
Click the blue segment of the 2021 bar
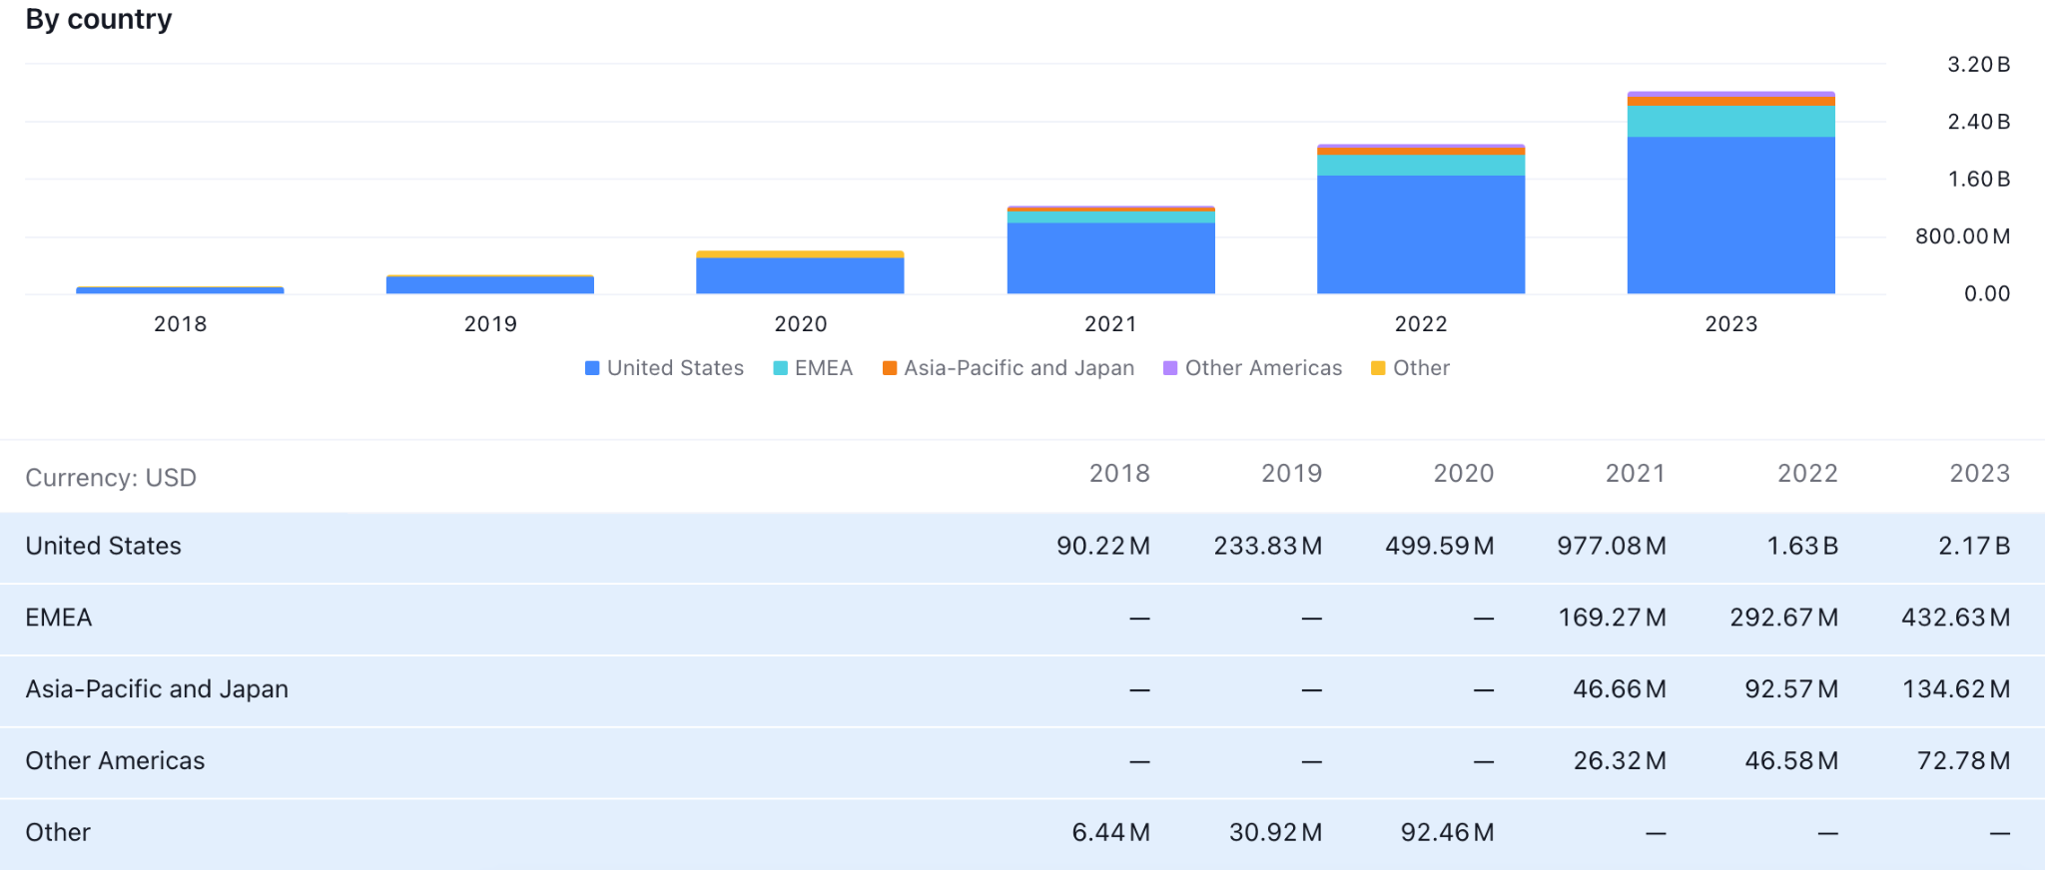click(x=1110, y=257)
